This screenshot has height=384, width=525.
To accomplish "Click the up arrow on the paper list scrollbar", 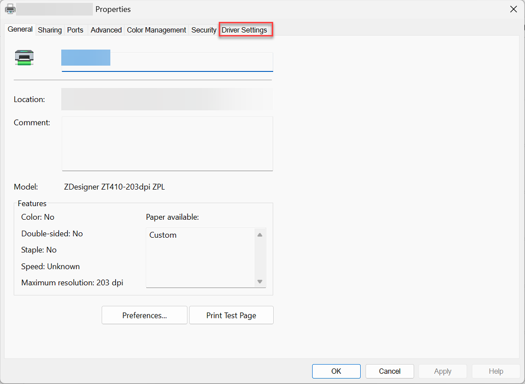I will pos(260,234).
